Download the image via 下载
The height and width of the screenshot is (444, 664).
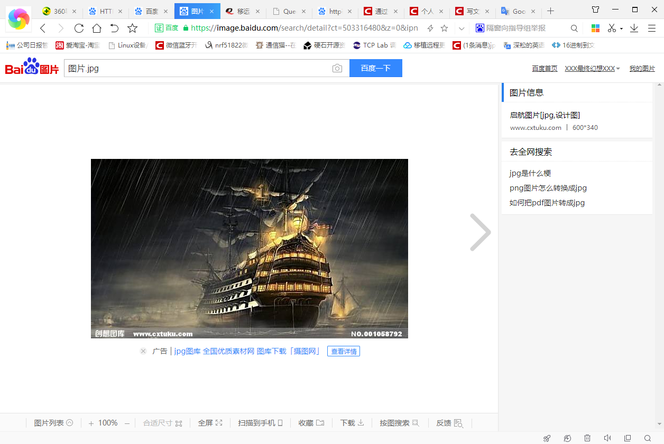(x=352, y=423)
